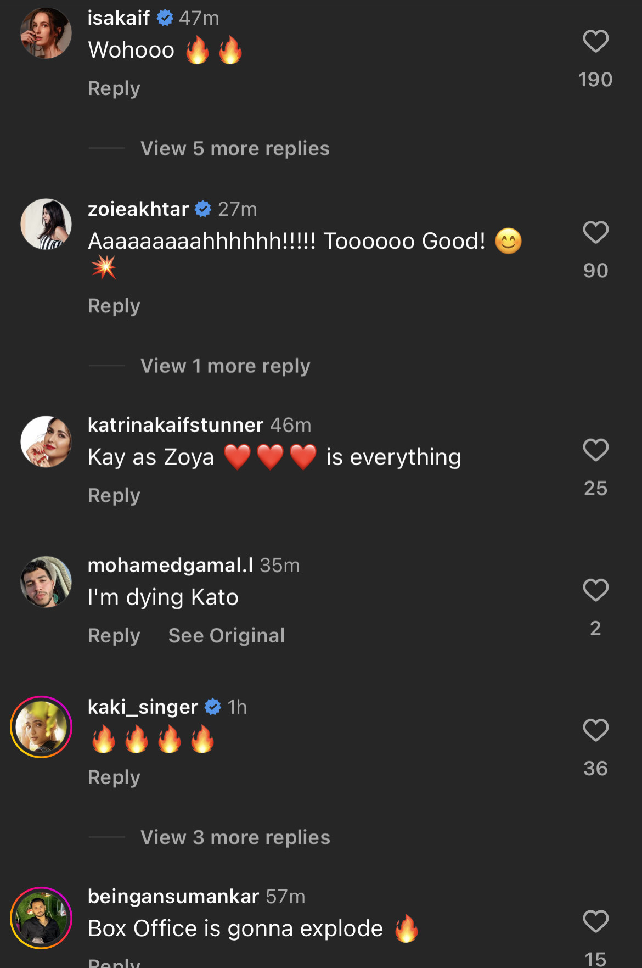The height and width of the screenshot is (968, 642).
Task: Tap heart on katrinakaifstunner's comment
Action: [x=595, y=450]
